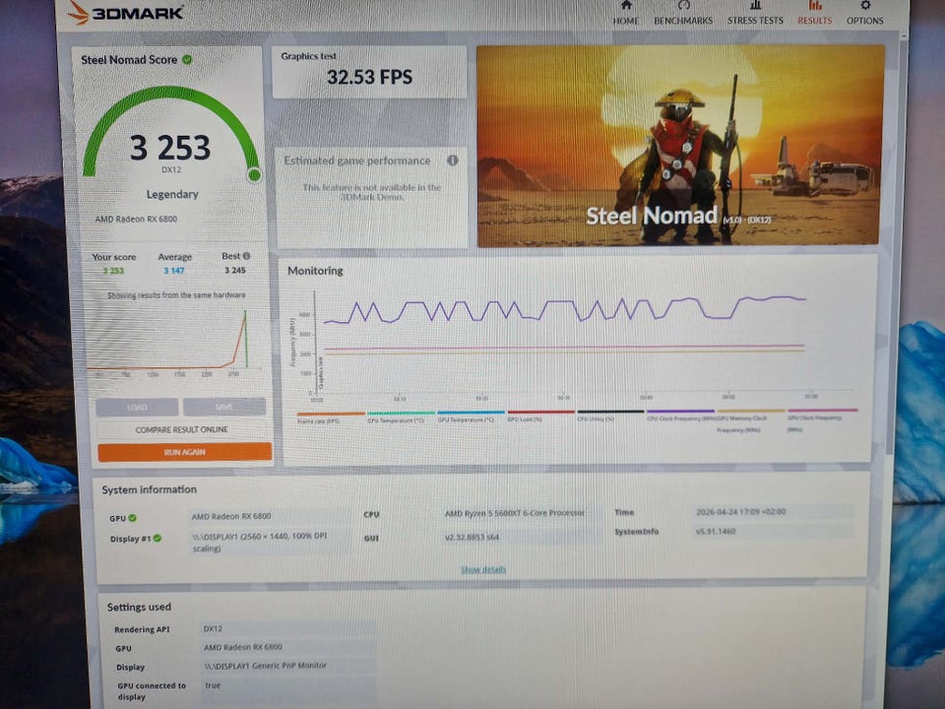
Task: Select the Results tab
Action: (x=814, y=14)
